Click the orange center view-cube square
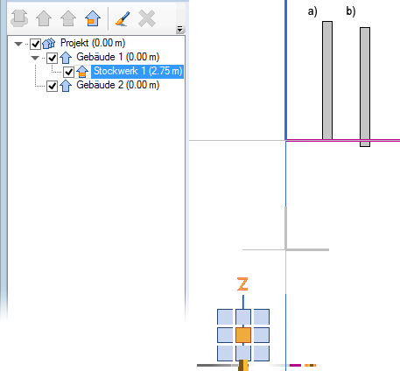The height and width of the screenshot is (371, 400). click(x=243, y=335)
